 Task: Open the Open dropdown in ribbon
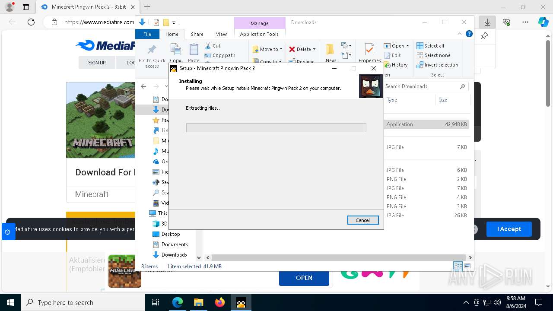[396, 46]
